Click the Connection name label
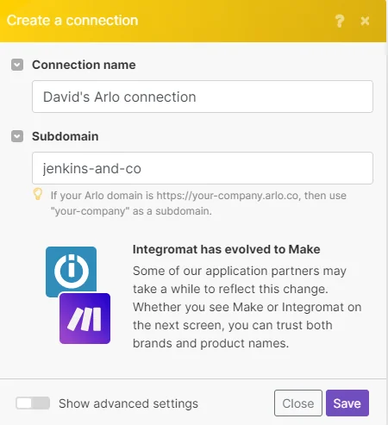This screenshot has height=425, width=388. click(84, 65)
